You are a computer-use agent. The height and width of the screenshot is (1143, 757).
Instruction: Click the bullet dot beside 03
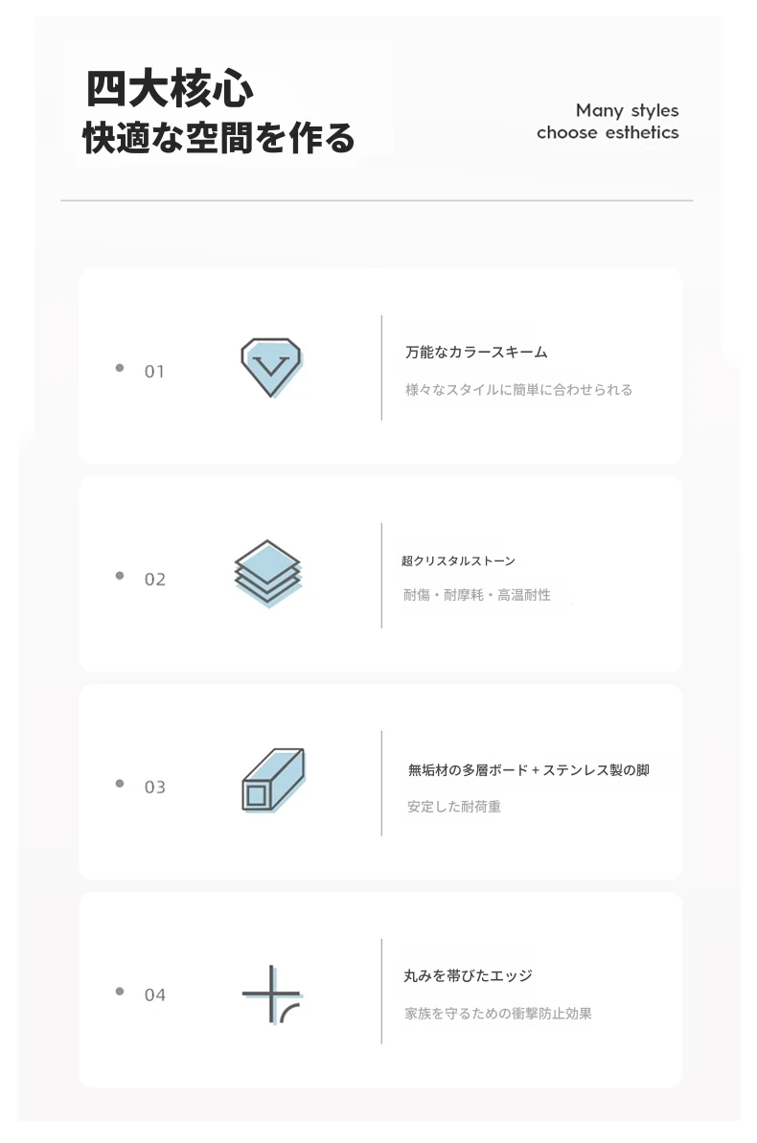120,784
